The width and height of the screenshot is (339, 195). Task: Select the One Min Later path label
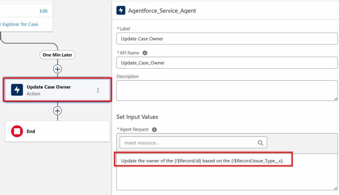tap(57, 55)
